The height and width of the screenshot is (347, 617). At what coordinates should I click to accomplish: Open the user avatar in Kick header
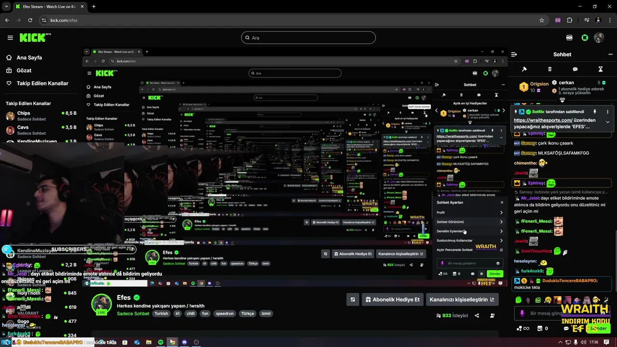pyautogui.click(x=599, y=38)
